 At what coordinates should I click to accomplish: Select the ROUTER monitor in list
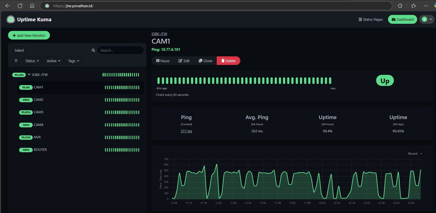click(81, 150)
